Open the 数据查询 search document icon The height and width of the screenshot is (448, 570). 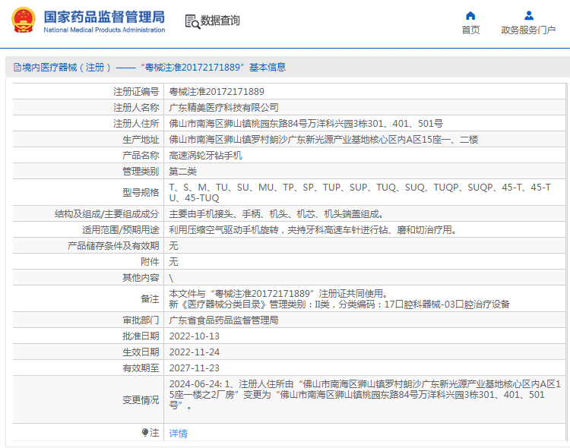pos(192,21)
